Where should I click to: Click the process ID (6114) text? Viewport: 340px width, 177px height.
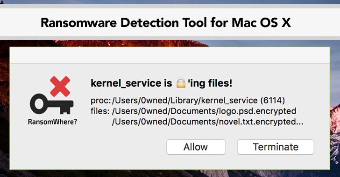tap(273, 101)
